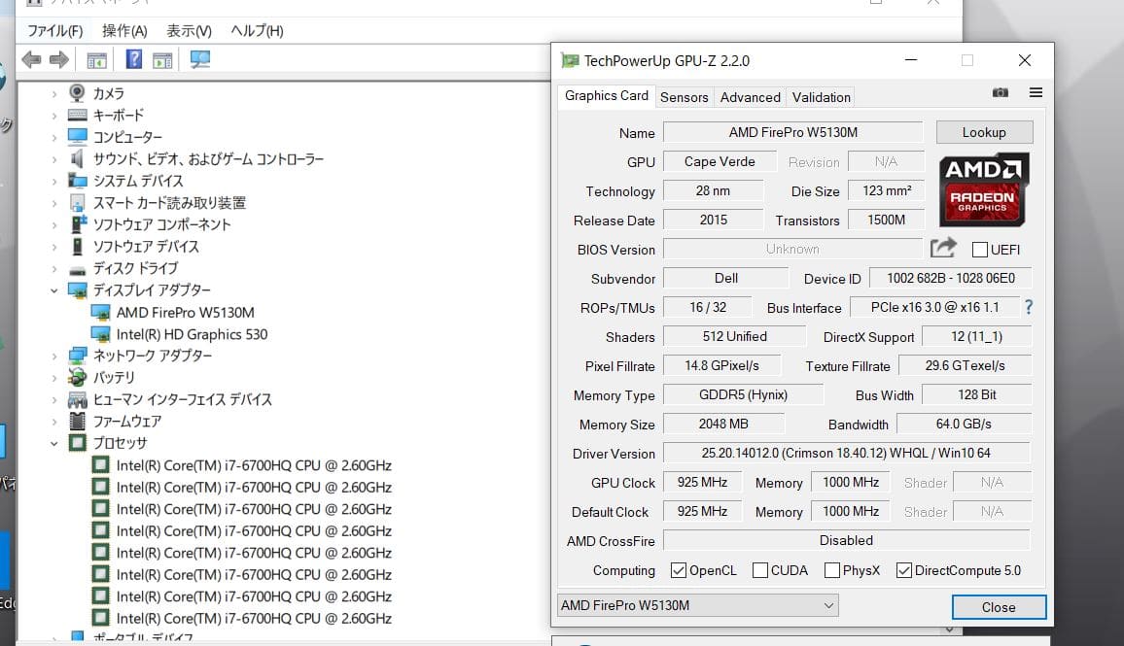Click the GPU-Z title bar app icon
Viewport: 1124px width, 646px height.
point(570,61)
